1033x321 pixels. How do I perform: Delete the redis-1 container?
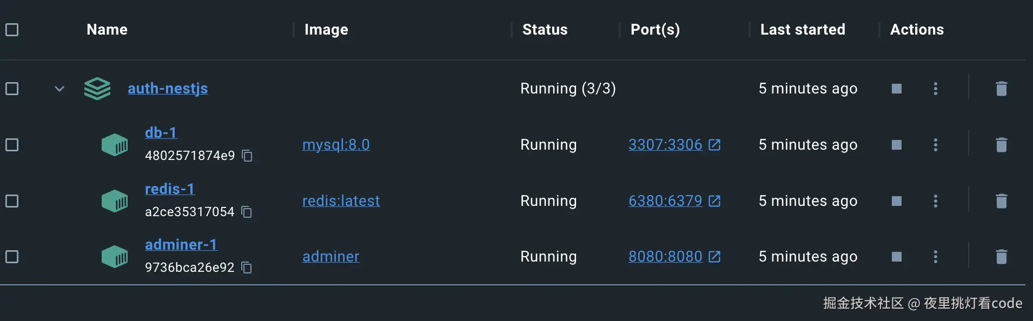1001,201
